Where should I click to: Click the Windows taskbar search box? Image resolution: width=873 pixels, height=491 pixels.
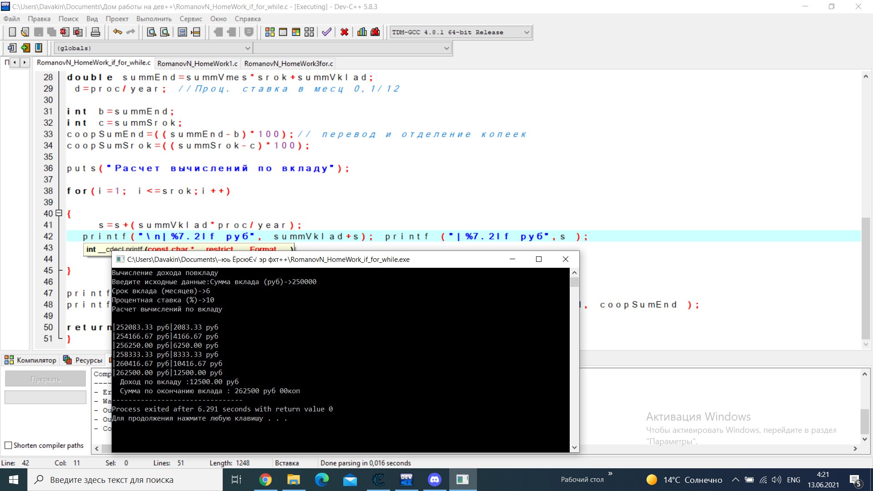[111, 480]
